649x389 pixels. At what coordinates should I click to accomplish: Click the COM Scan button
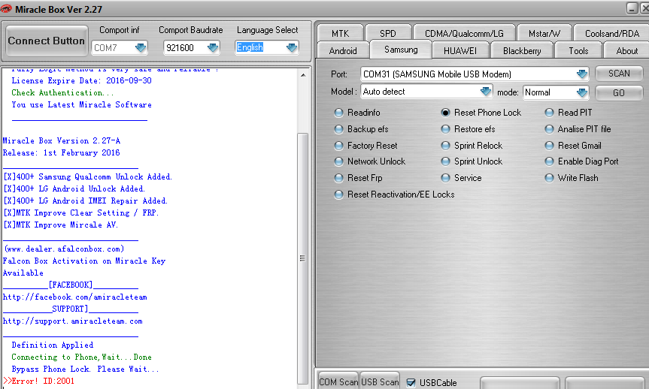pos(338,382)
